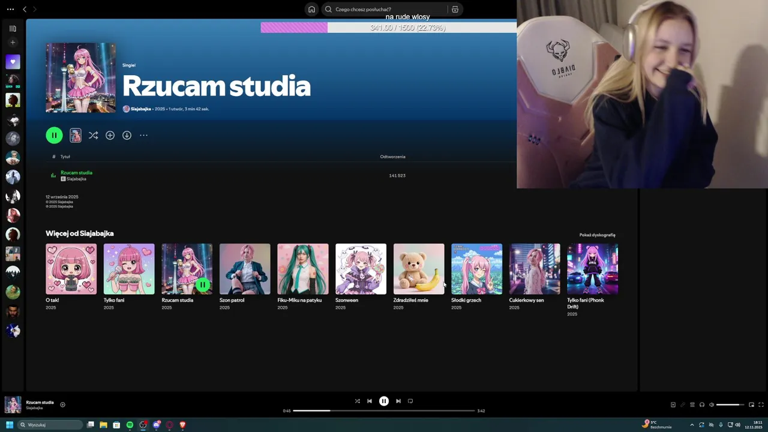Expand the system tray hidden icons chevron
Viewport: 768px width, 432px height.
pyautogui.click(x=692, y=425)
